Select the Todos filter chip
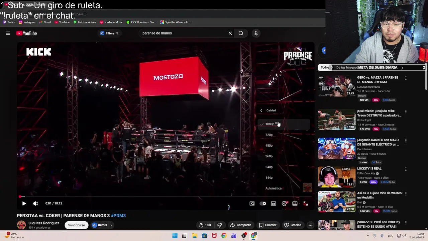428x241 pixels. 325,67
